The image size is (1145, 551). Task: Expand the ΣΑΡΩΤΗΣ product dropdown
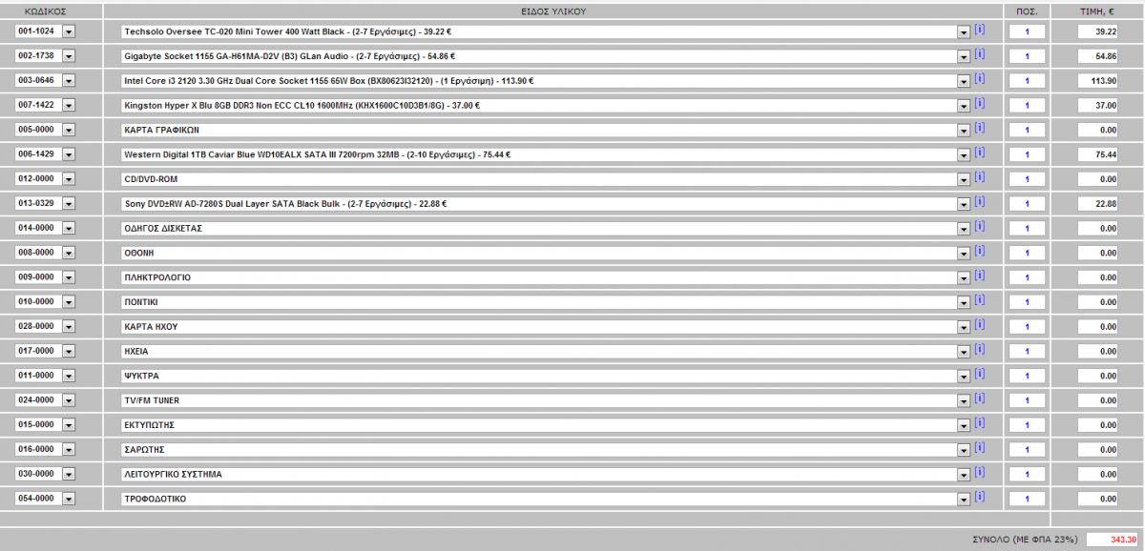tap(963, 450)
